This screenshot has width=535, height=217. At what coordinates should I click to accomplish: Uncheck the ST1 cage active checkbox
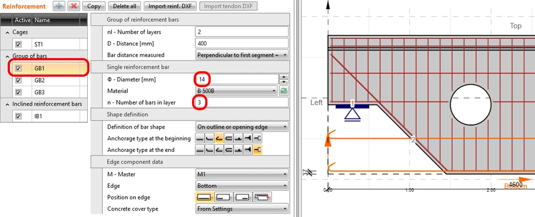click(19, 44)
